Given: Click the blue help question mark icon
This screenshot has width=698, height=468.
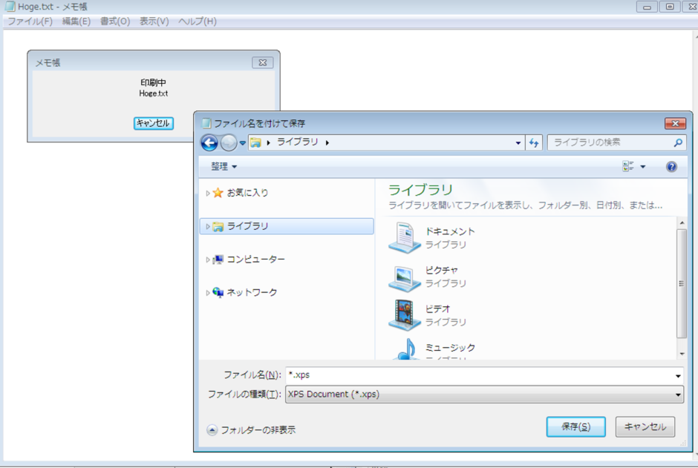Looking at the screenshot, I should coord(671,167).
